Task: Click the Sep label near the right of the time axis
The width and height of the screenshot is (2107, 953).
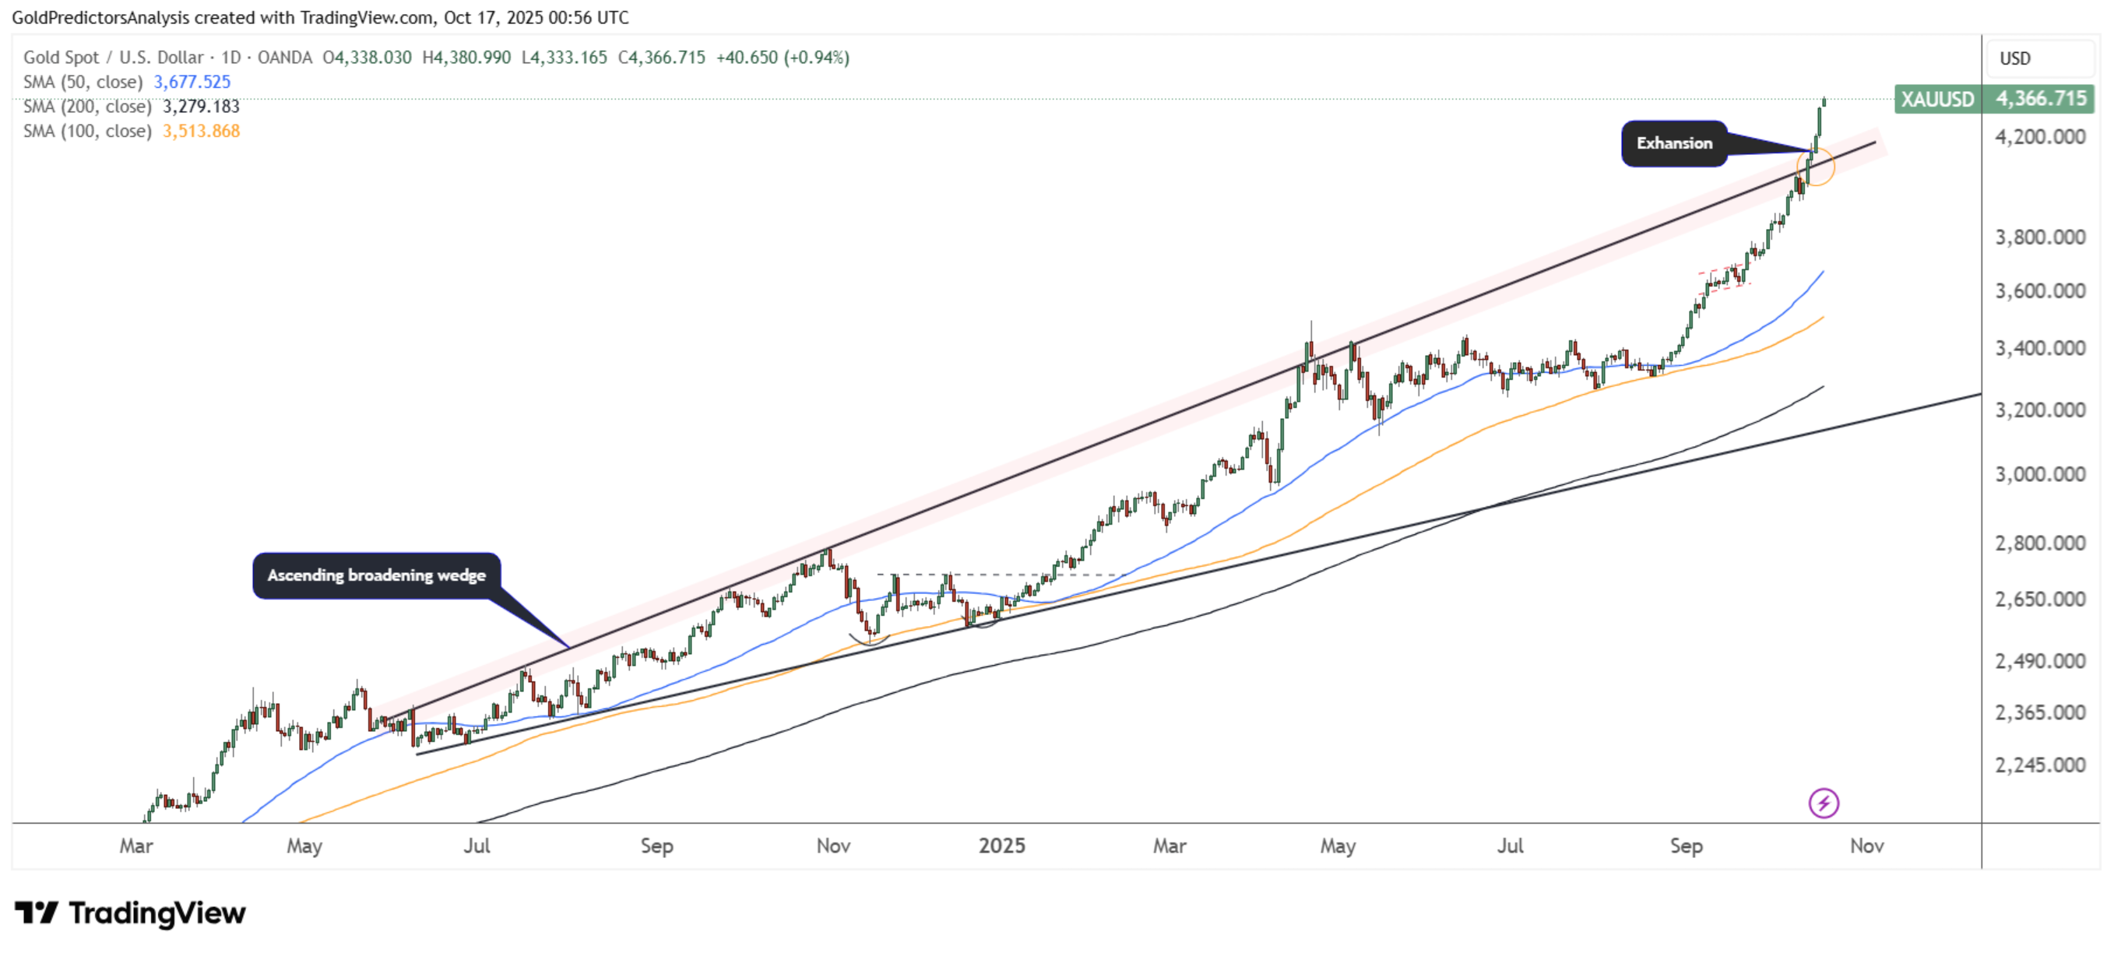Action: click(1686, 845)
